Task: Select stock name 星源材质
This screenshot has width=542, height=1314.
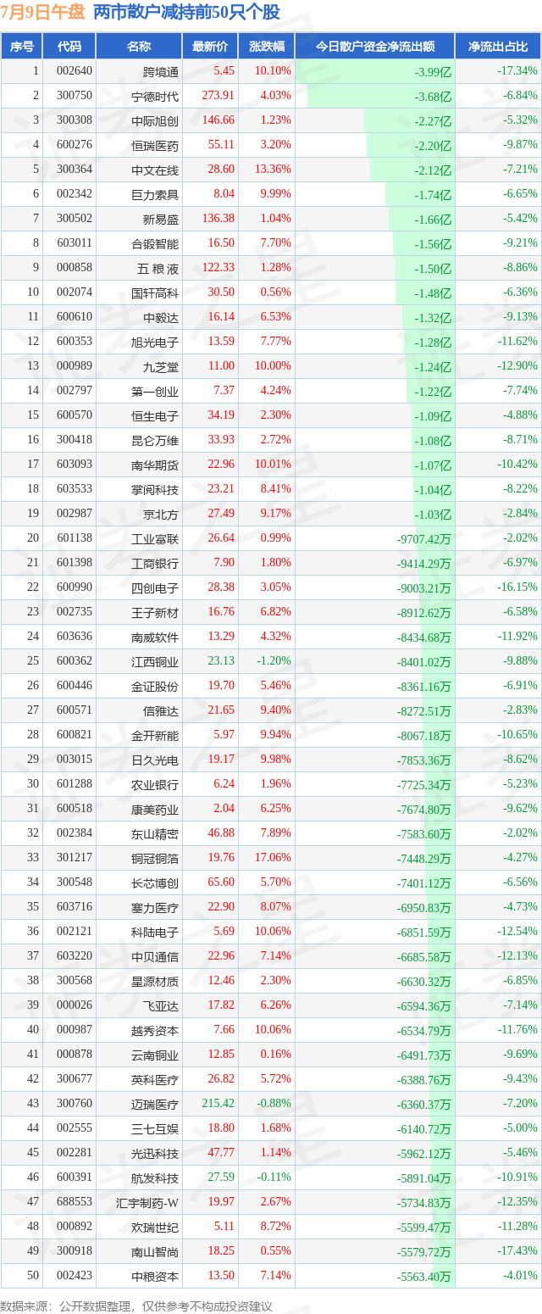Action: tap(155, 982)
